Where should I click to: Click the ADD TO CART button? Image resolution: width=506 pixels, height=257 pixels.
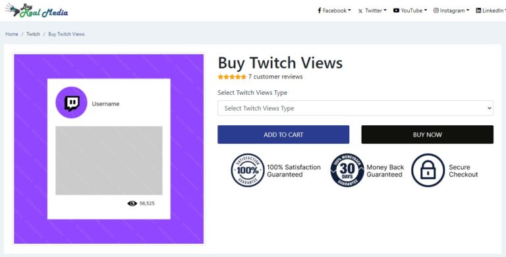tap(283, 134)
